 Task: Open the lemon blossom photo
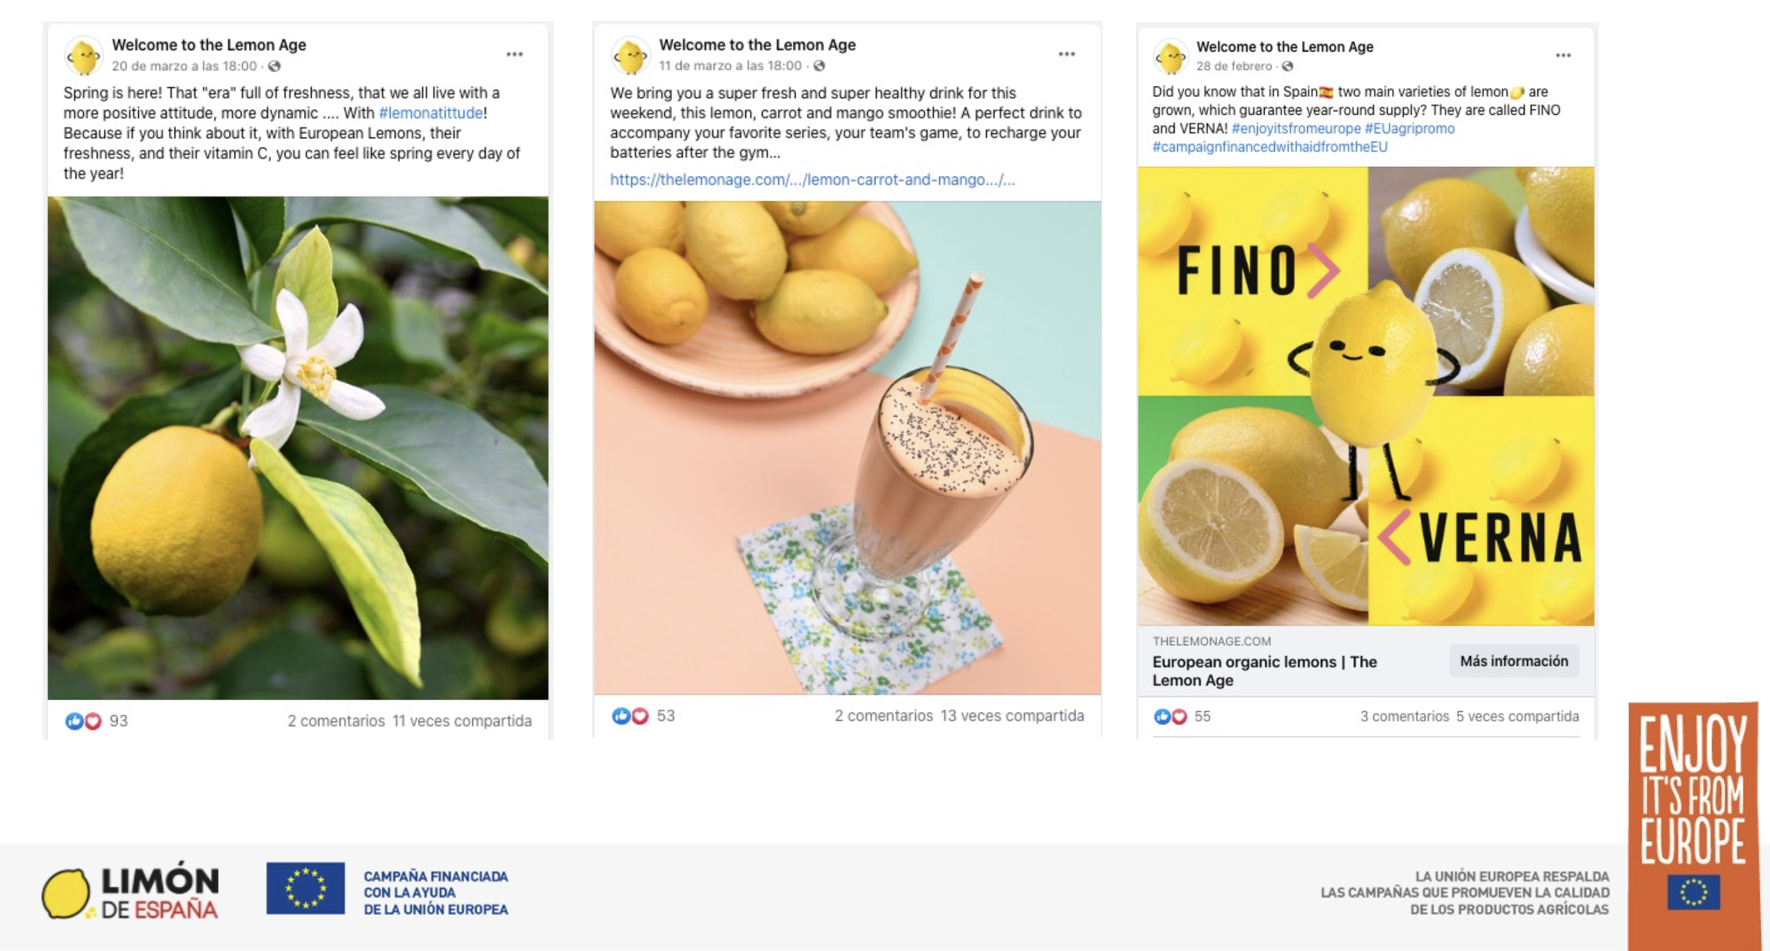click(298, 448)
